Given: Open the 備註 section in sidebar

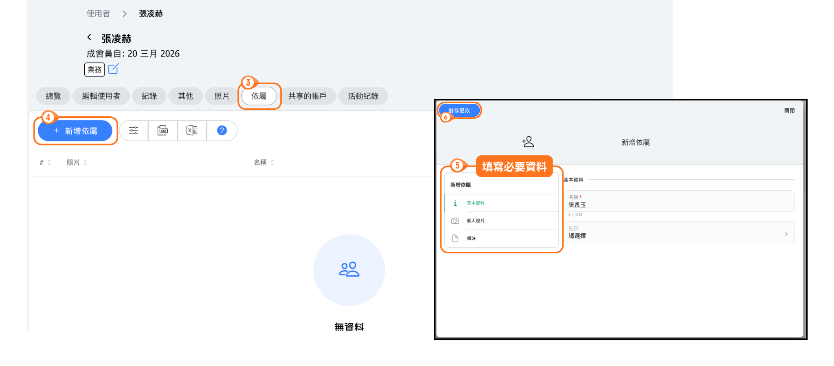Looking at the screenshot, I should click(471, 238).
